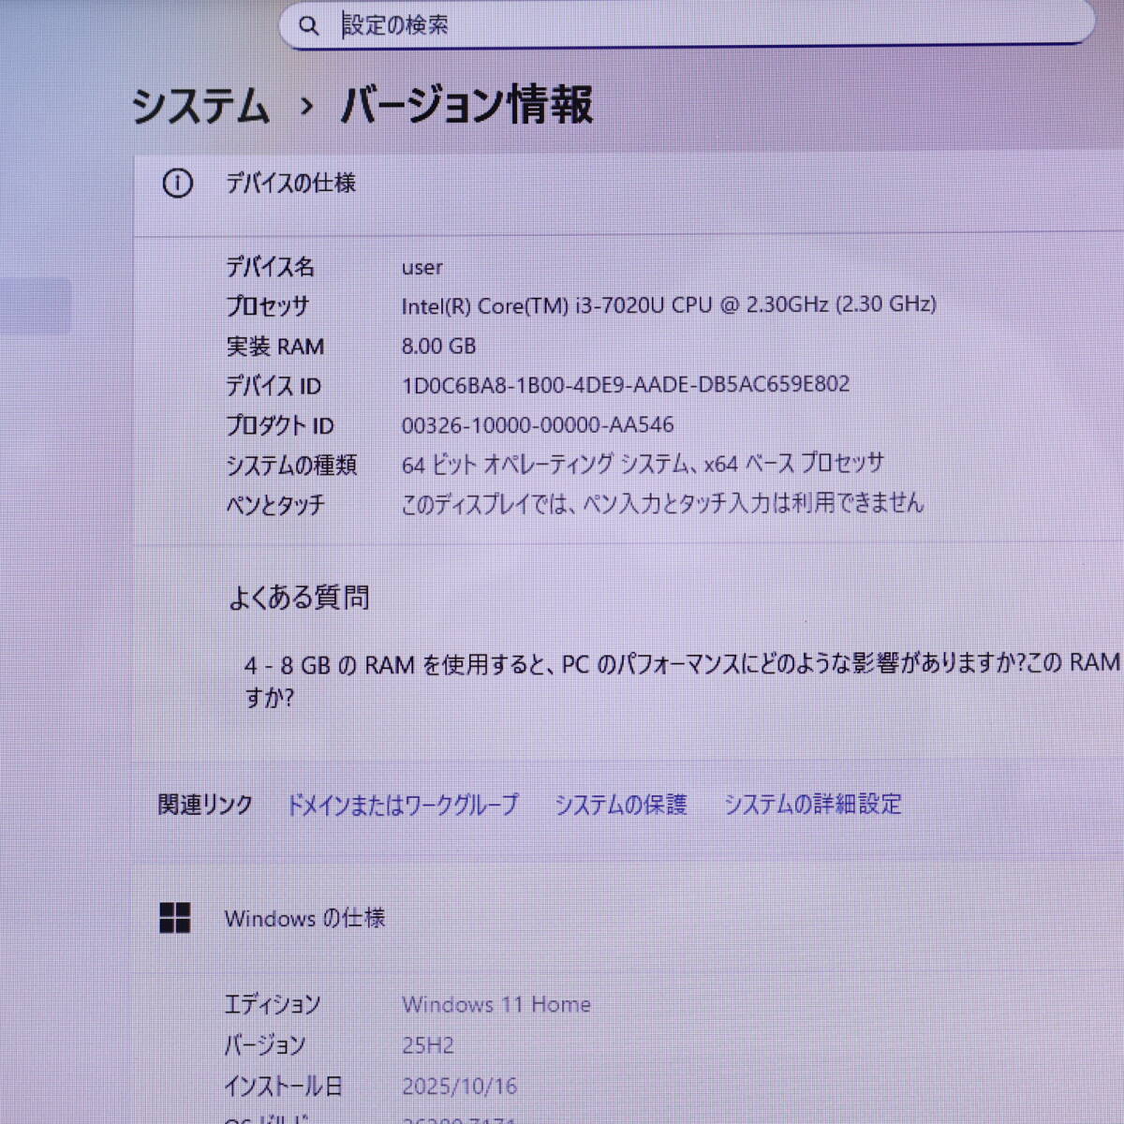1124x1124 pixels.
Task: Click the デバイス名 label
Action: 270,268
